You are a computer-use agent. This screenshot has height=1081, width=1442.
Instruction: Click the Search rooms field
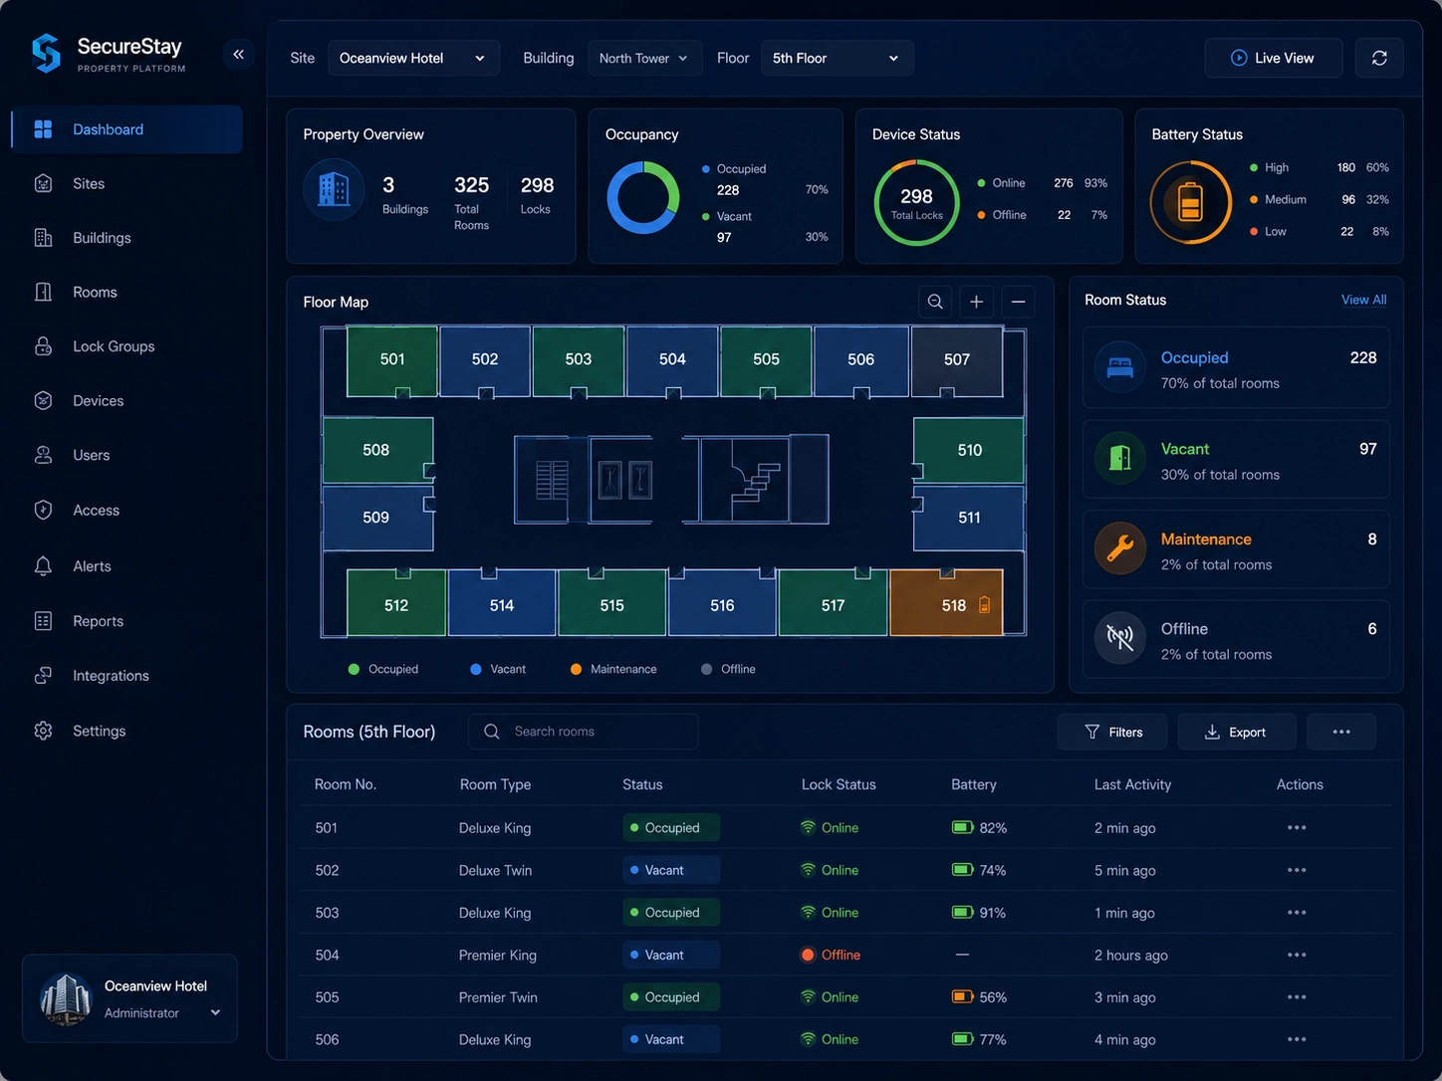pyautogui.click(x=584, y=732)
